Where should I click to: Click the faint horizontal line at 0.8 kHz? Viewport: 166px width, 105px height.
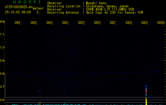[79, 74]
